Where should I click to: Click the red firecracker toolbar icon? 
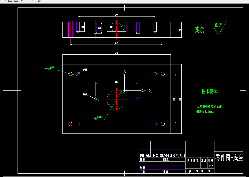coord(39,1)
